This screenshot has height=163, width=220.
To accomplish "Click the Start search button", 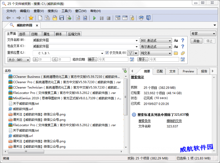I will tap(196, 41).
